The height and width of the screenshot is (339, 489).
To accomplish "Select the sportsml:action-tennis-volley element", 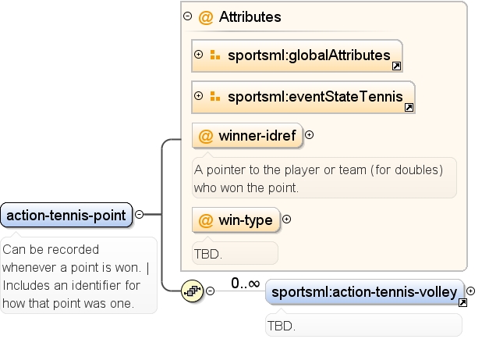I will coord(364,292).
